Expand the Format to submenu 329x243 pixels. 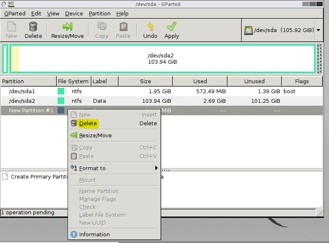tap(114, 169)
